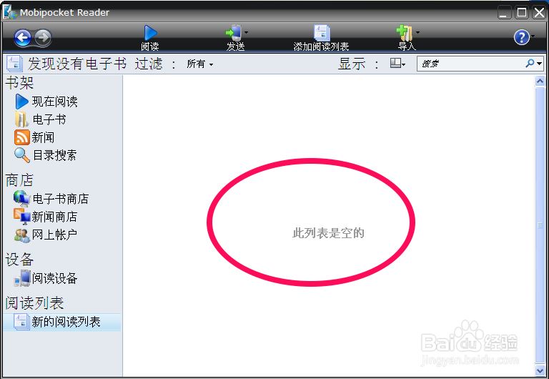Click the grey forward arrow button
Image resolution: width=549 pixels, height=379 pixels.
pyautogui.click(x=43, y=37)
